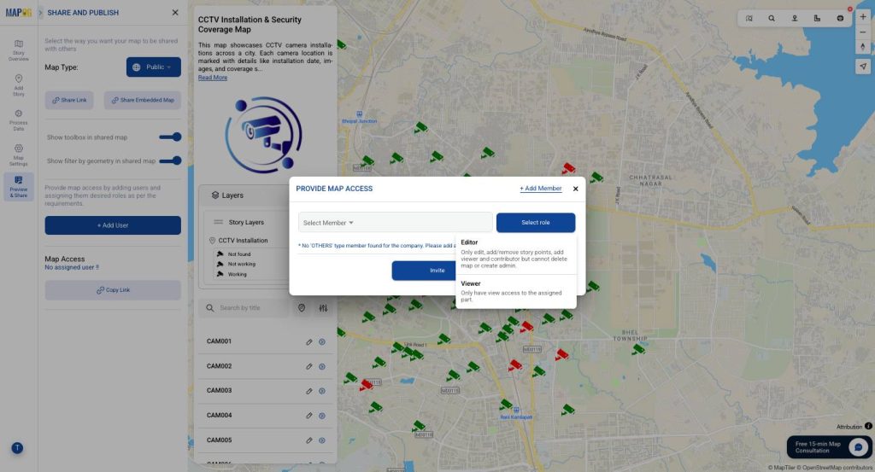Click the measure tool icon in map toolbar
Image resolution: width=875 pixels, height=472 pixels.
[x=818, y=18]
